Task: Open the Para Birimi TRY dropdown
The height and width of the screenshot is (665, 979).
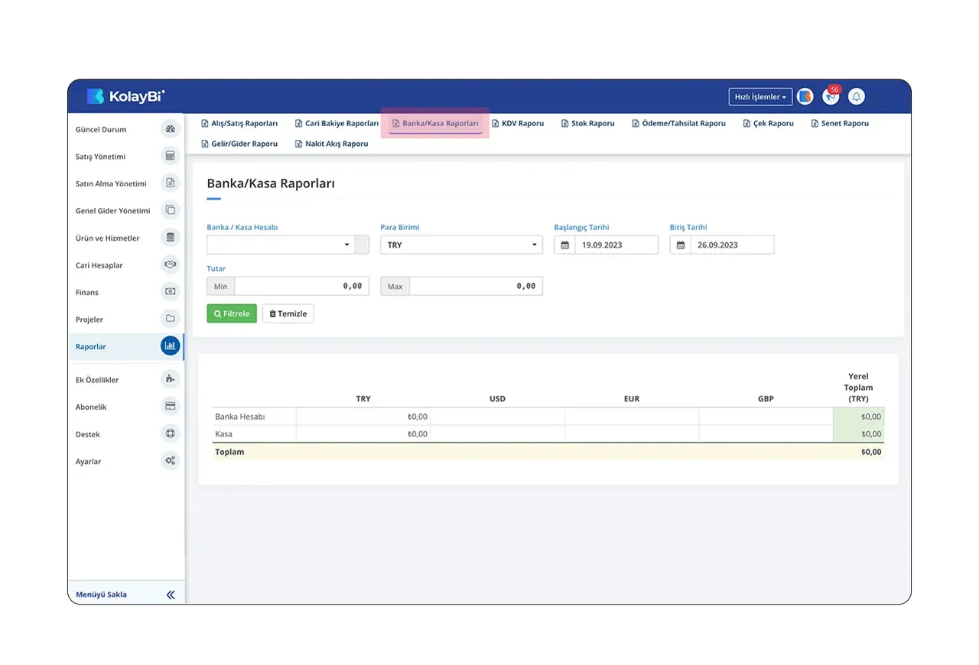Action: [461, 245]
